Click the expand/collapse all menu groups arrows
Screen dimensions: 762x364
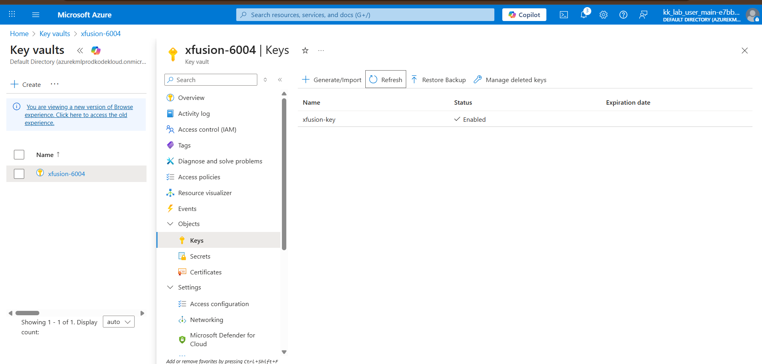pyautogui.click(x=265, y=80)
